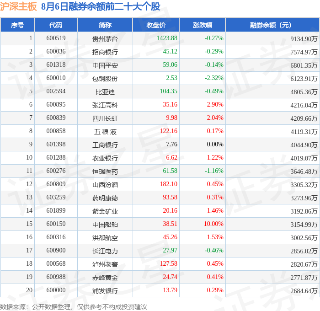Select the stock name 贵州茅台
The image size is (320, 311).
click(105, 38)
